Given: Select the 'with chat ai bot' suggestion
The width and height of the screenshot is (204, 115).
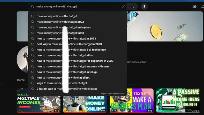Looking at the screenshot, I should click(77, 78).
